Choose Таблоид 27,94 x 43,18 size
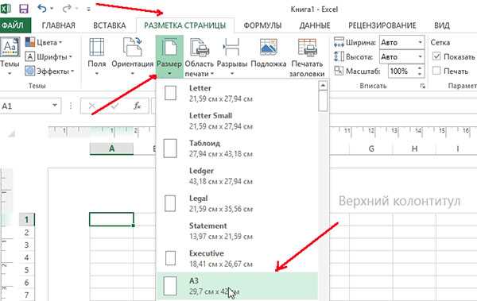Image resolution: width=477 pixels, height=301 pixels. 237,149
